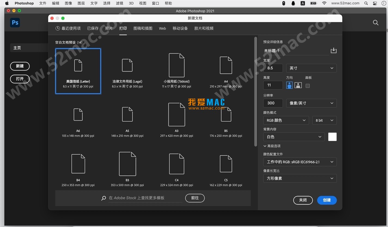
Task: Switch to the 胶片和视频 tab
Action: click(204, 28)
